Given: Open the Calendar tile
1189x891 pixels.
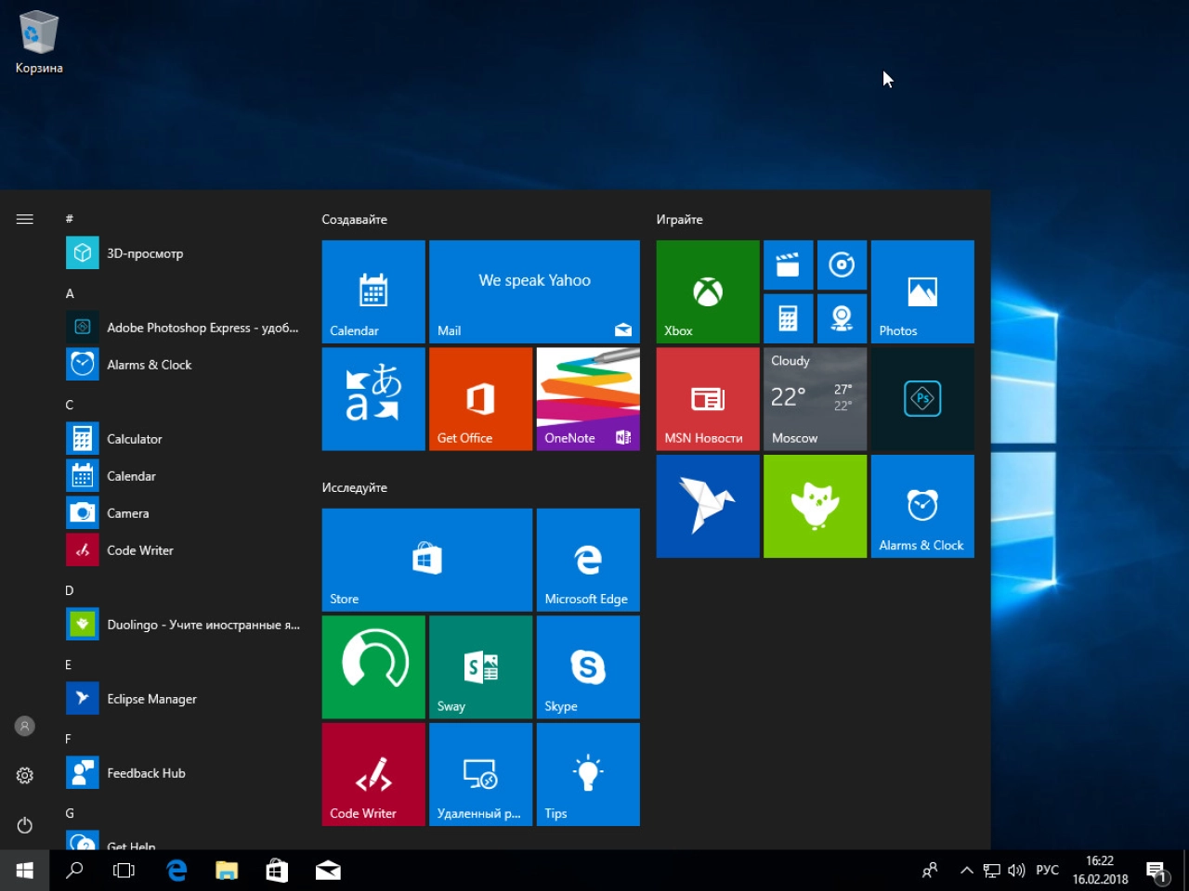Looking at the screenshot, I should pyautogui.click(x=373, y=291).
